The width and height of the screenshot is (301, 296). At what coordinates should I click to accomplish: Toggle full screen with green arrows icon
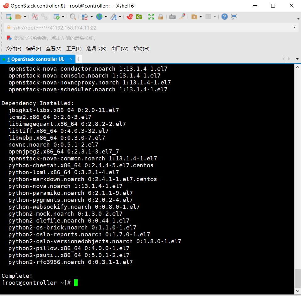click(x=151, y=17)
